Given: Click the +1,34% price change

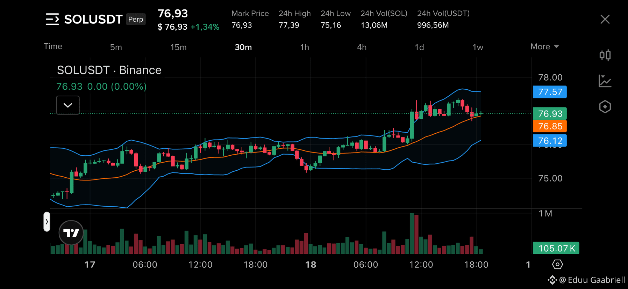Looking at the screenshot, I should [205, 27].
